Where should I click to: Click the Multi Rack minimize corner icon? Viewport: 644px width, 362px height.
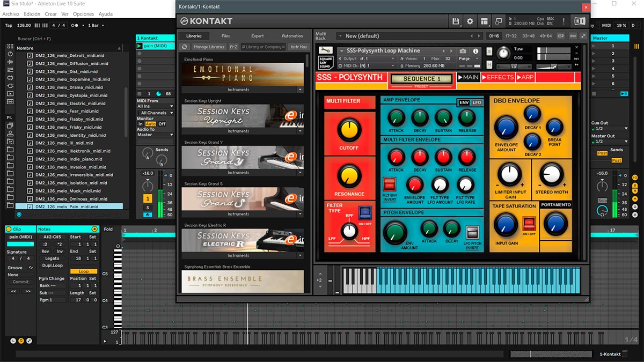point(583,36)
